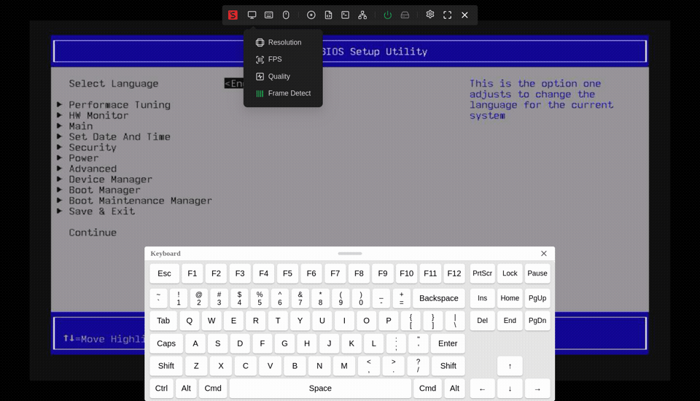This screenshot has width=700, height=401.
Task: Choose FPS in the dropdown menu
Action: pos(274,59)
